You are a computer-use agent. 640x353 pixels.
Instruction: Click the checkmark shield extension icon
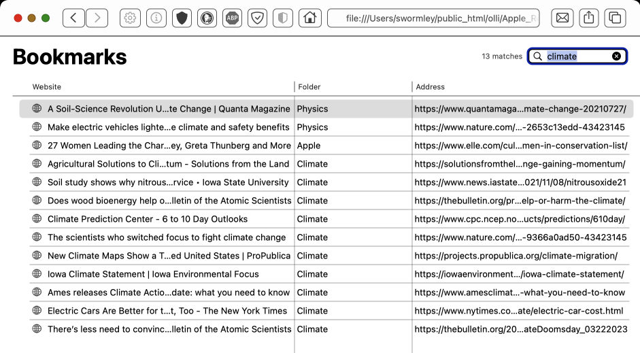[x=258, y=18]
